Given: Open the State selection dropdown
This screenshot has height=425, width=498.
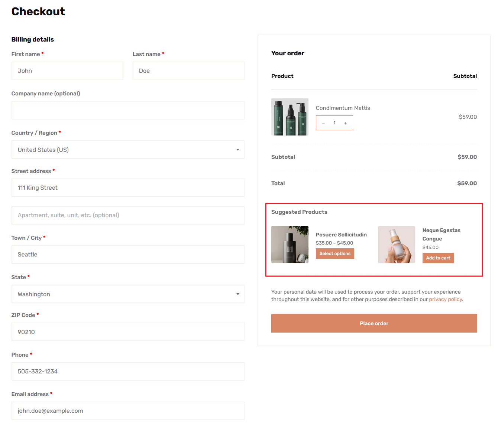Looking at the screenshot, I should (128, 294).
